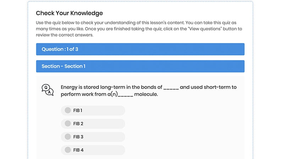Click the "Section 1" name in blue bar
Screen dimensions: 282x159
pos(75,66)
